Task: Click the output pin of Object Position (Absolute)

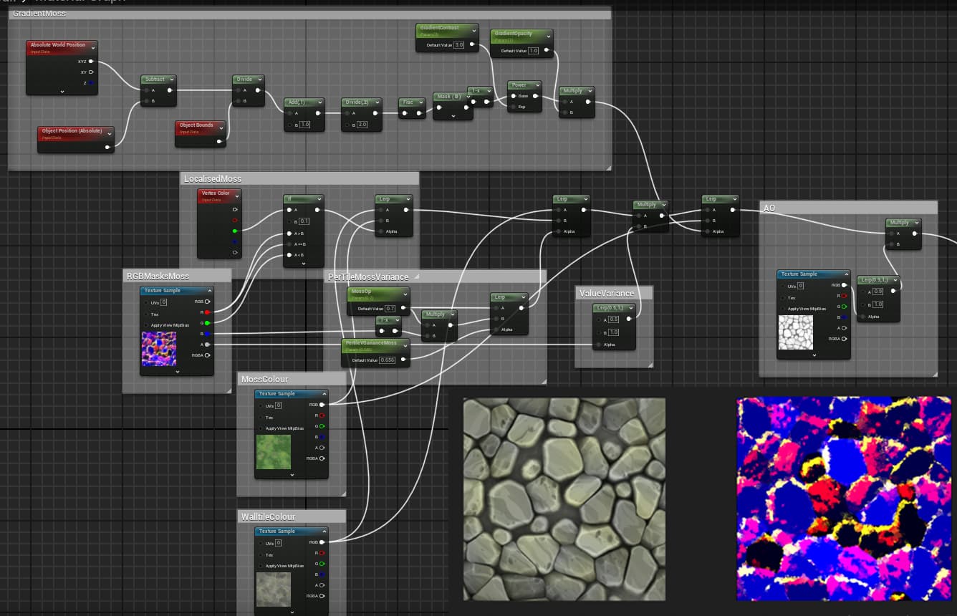Action: click(107, 147)
